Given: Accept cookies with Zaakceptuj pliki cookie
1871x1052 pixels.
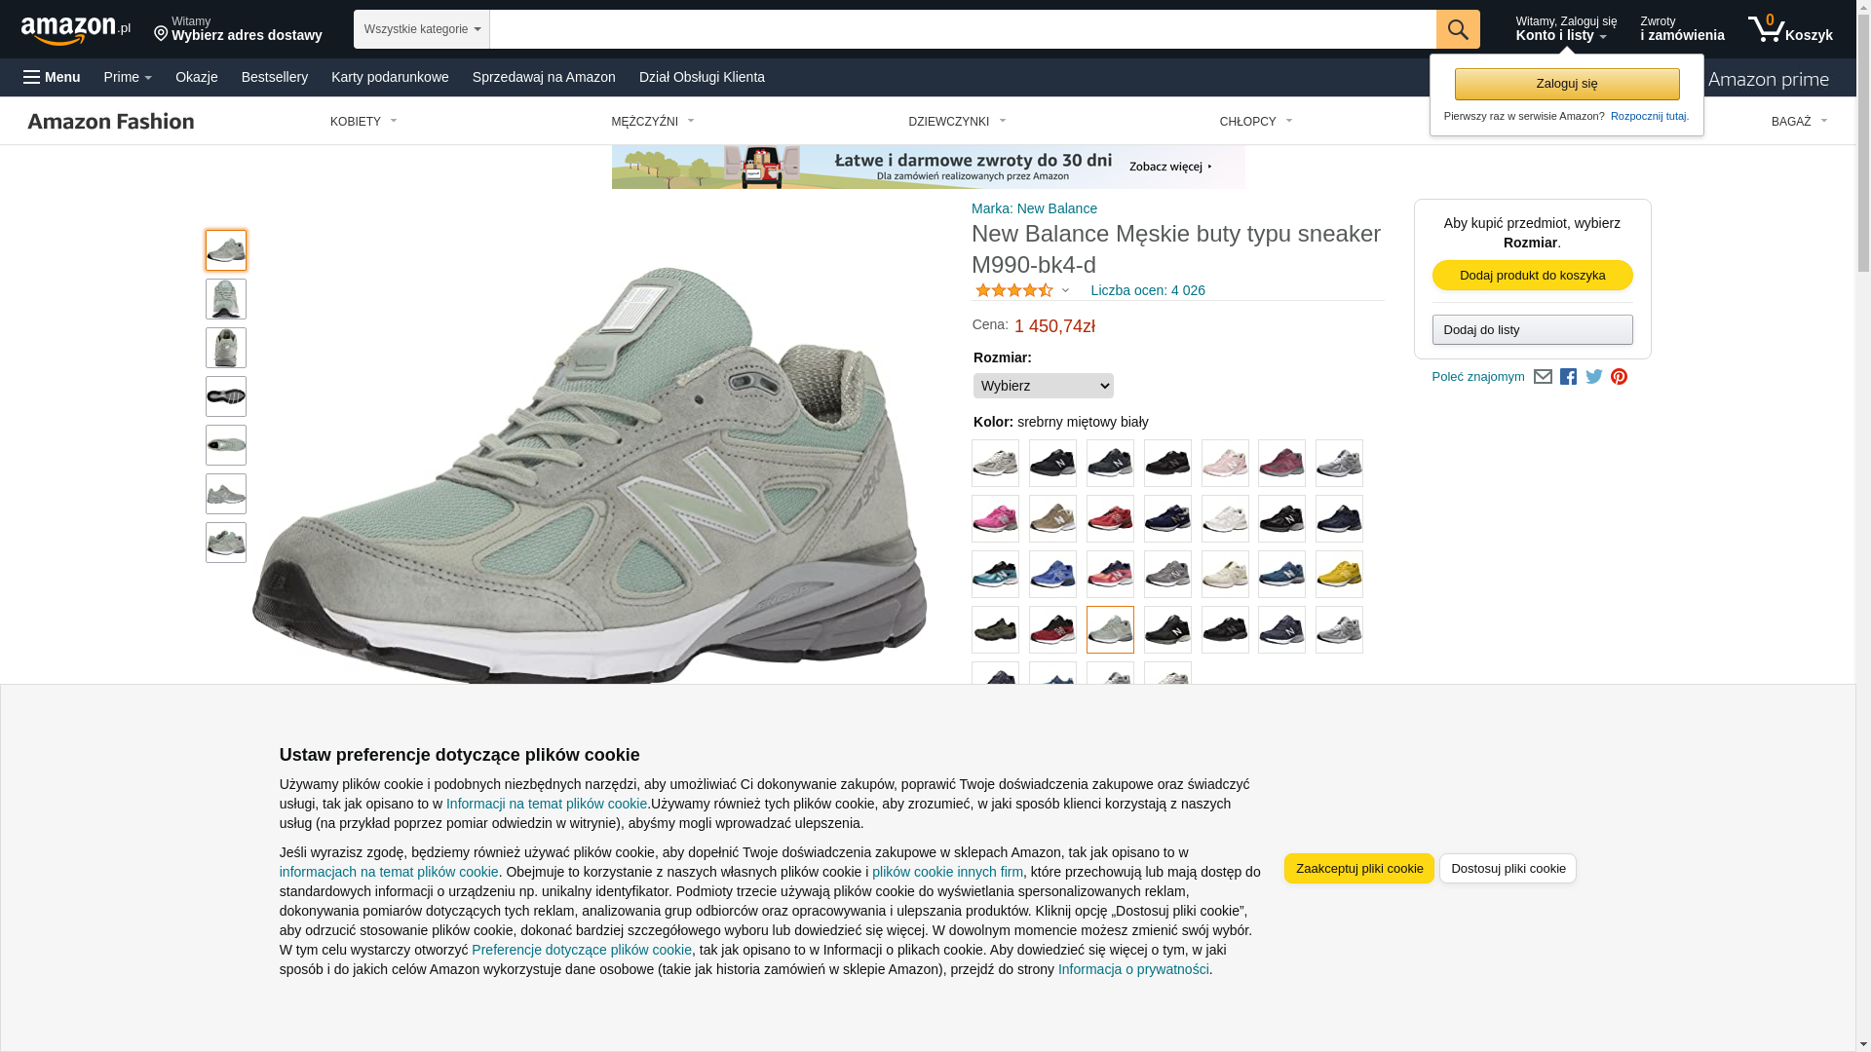Looking at the screenshot, I should (x=1358, y=868).
